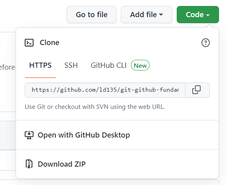227x185 pixels.
Task: Click the zipped file icon beside Download ZIP
Action: [29, 164]
